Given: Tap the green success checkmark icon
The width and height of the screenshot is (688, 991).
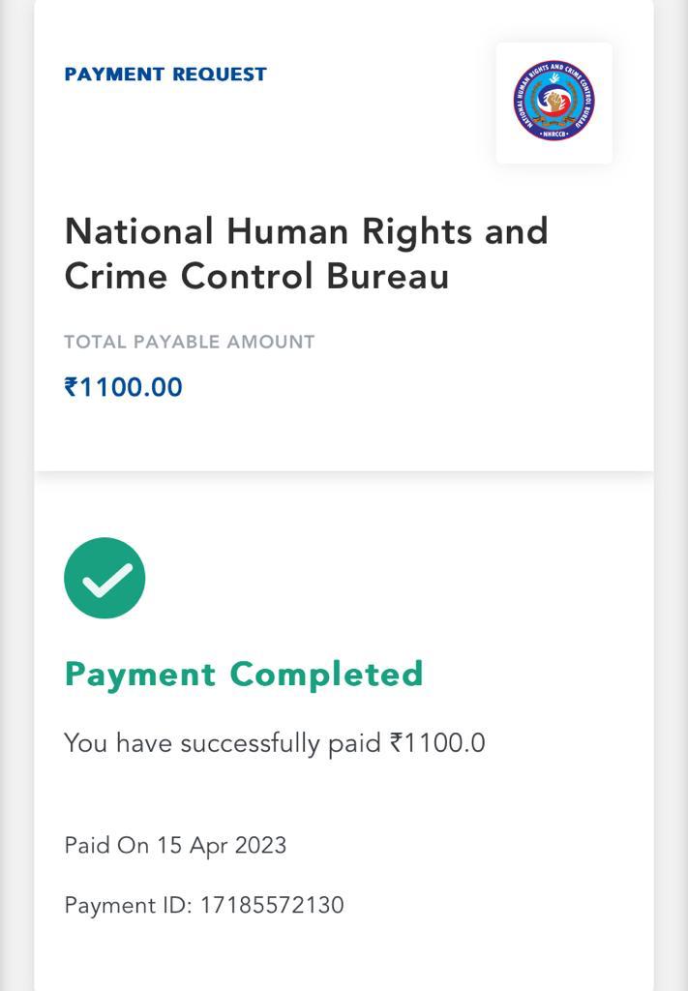Looking at the screenshot, I should click(x=105, y=578).
